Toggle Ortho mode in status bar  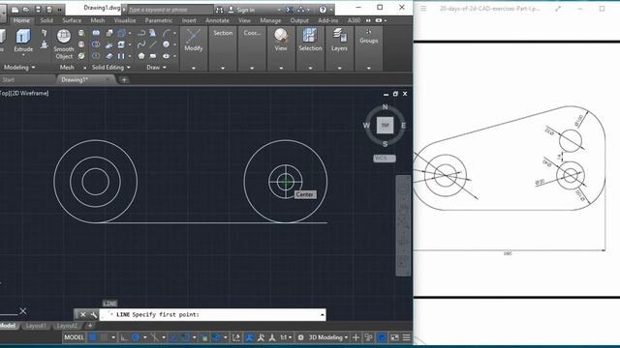pos(124,337)
